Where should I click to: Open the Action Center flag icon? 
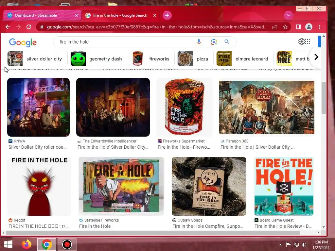(x=288, y=244)
